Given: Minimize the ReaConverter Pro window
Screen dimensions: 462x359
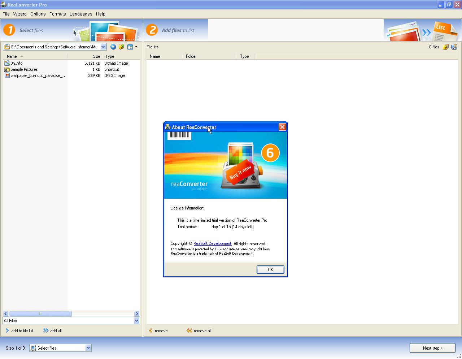Looking at the screenshot, I should point(440,5).
